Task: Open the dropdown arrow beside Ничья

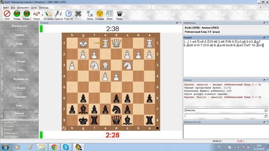Action: [x=42, y=15]
